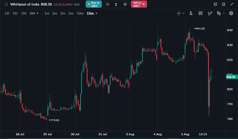Click the 28 Jul date label
This screenshot has height=139, width=238.
[x=20, y=134]
